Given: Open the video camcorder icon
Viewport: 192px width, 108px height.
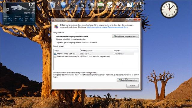Looking at the screenshot, I should (x=91, y=5).
